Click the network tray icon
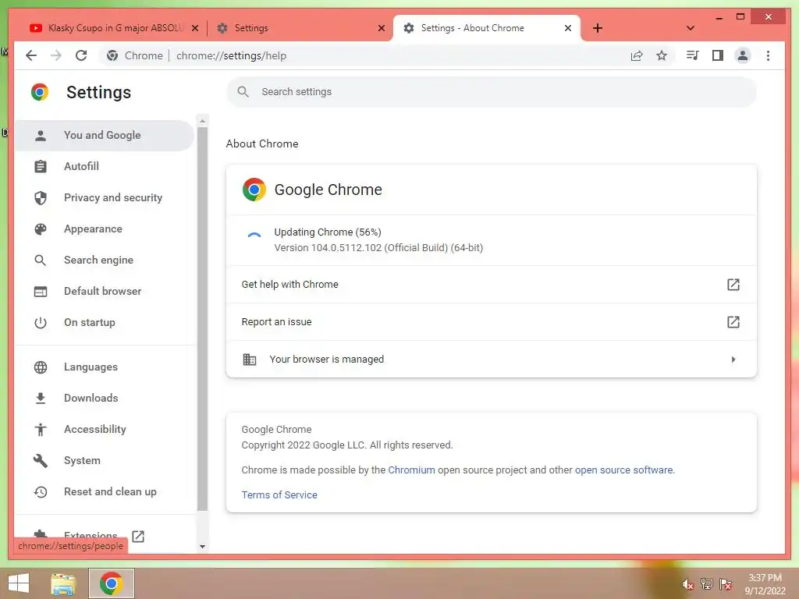 [x=706, y=583]
